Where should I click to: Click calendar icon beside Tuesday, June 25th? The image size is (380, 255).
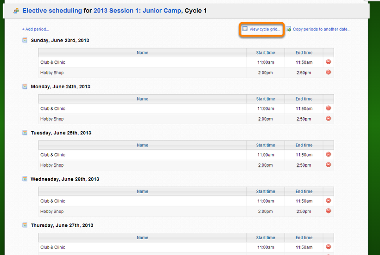[x=25, y=133]
